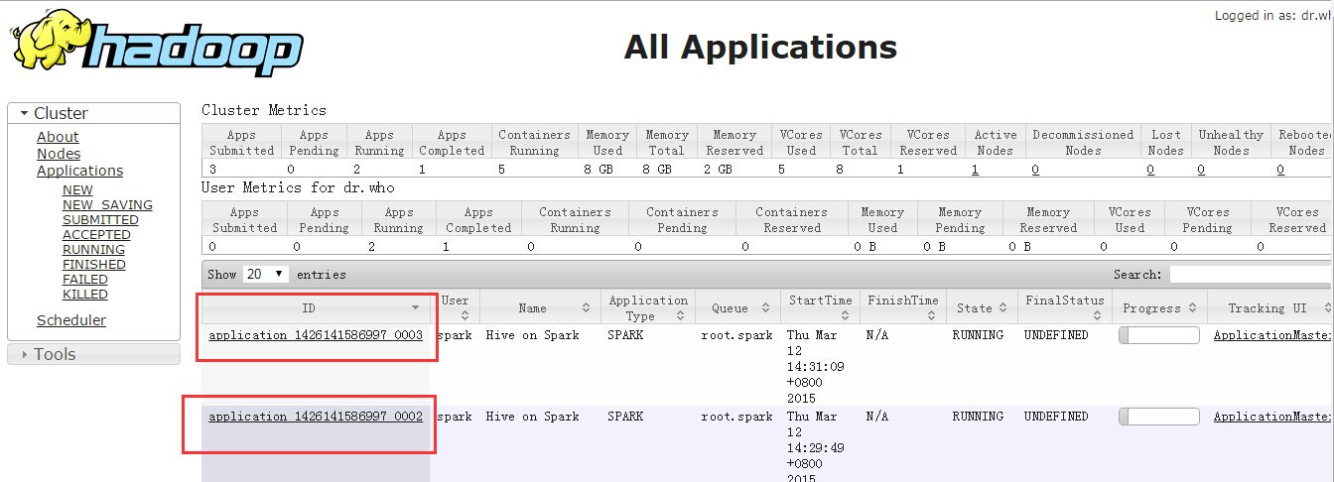Open the Applications link in sidebar
This screenshot has height=482, width=1334.
point(79,171)
